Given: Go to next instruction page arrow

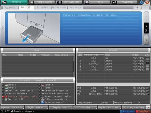Looking at the screenshot, I should tap(146, 40).
